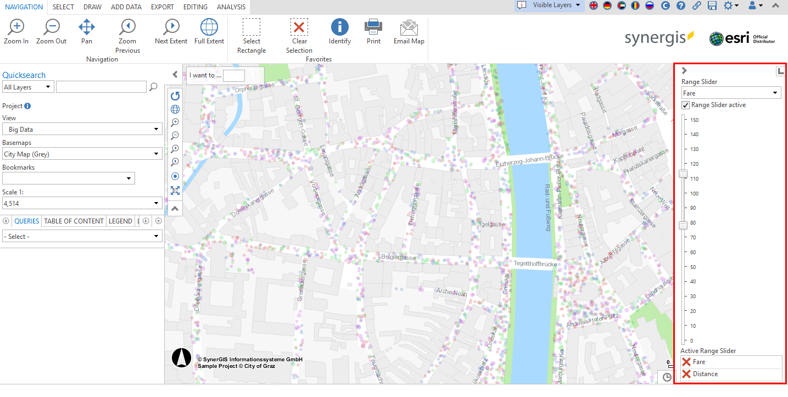Select the Pan tool

tap(87, 27)
